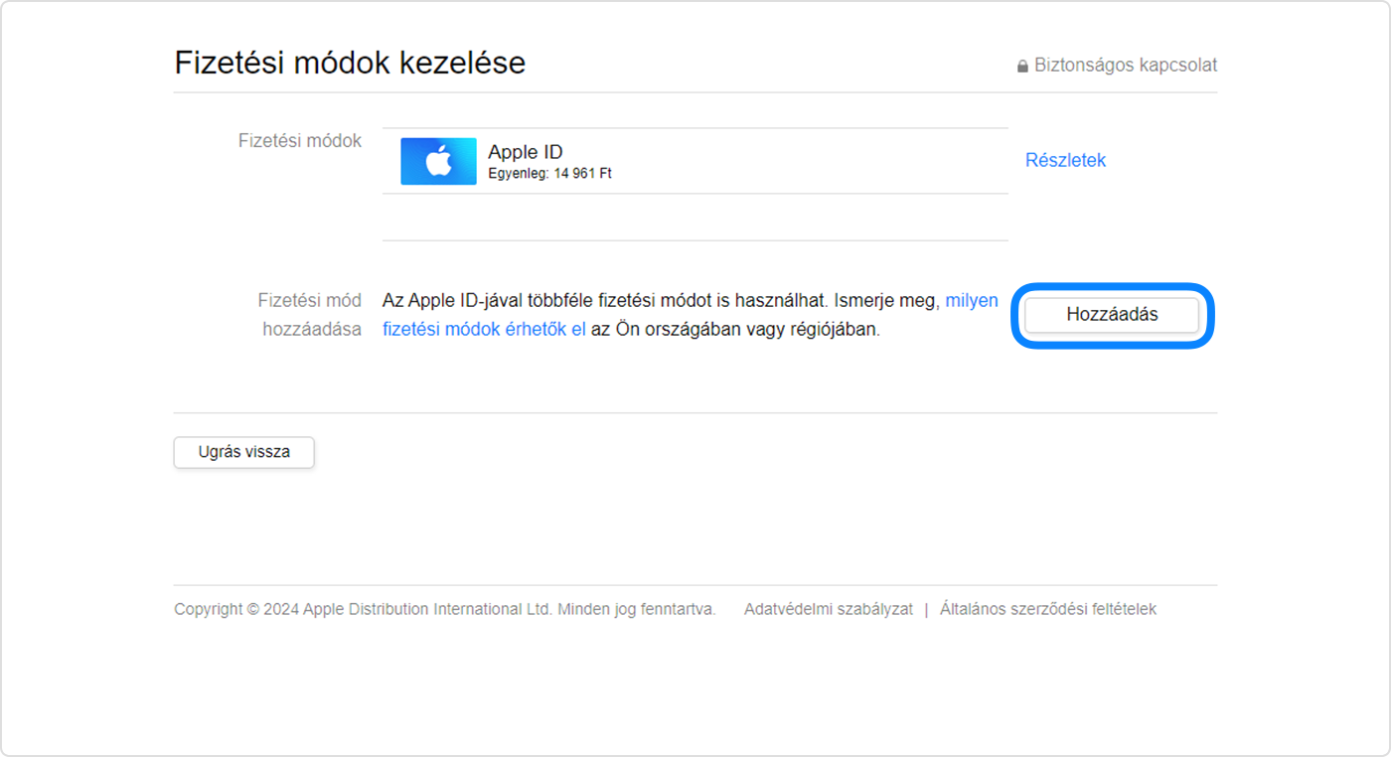The height and width of the screenshot is (757, 1391).
Task: Click the Hozzáadás button
Action: (x=1112, y=315)
